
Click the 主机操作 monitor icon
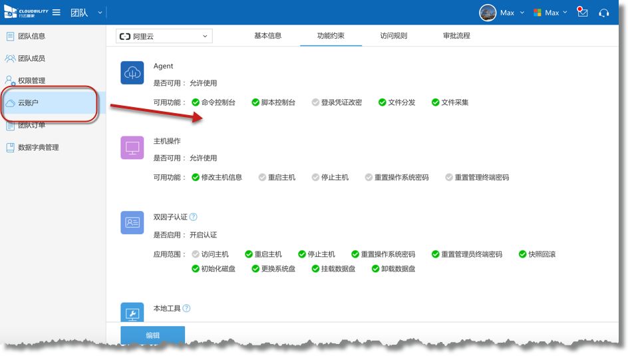pyautogui.click(x=132, y=148)
